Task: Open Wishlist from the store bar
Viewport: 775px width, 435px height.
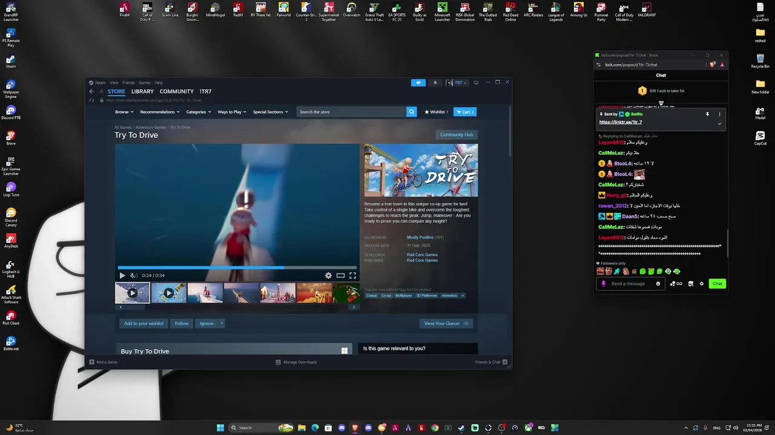Action: click(x=436, y=112)
